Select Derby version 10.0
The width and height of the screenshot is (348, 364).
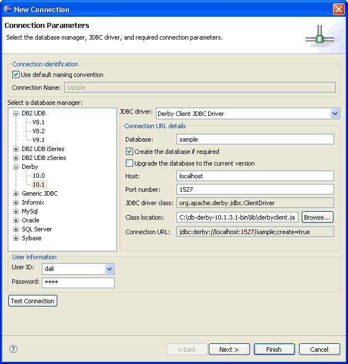click(x=39, y=176)
